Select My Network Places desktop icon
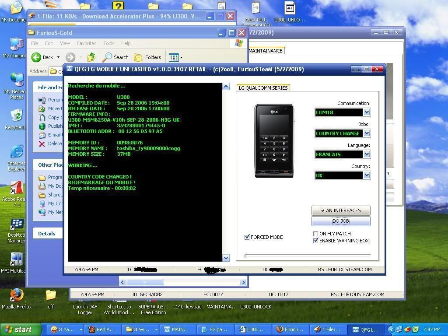448x336 pixels. coord(16,86)
